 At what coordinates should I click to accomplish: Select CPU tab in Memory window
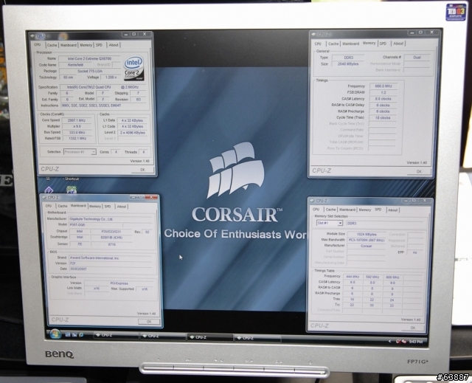pyautogui.click(x=318, y=44)
